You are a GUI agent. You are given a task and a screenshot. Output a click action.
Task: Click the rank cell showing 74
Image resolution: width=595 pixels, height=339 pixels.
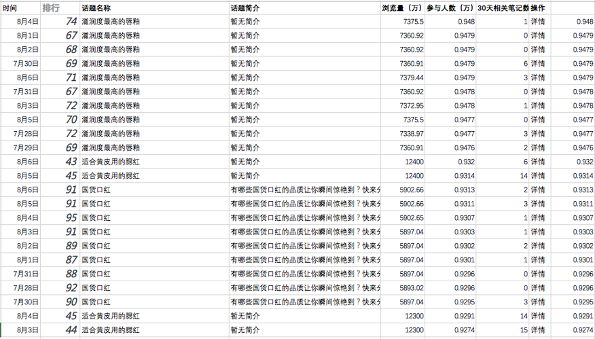click(x=60, y=22)
